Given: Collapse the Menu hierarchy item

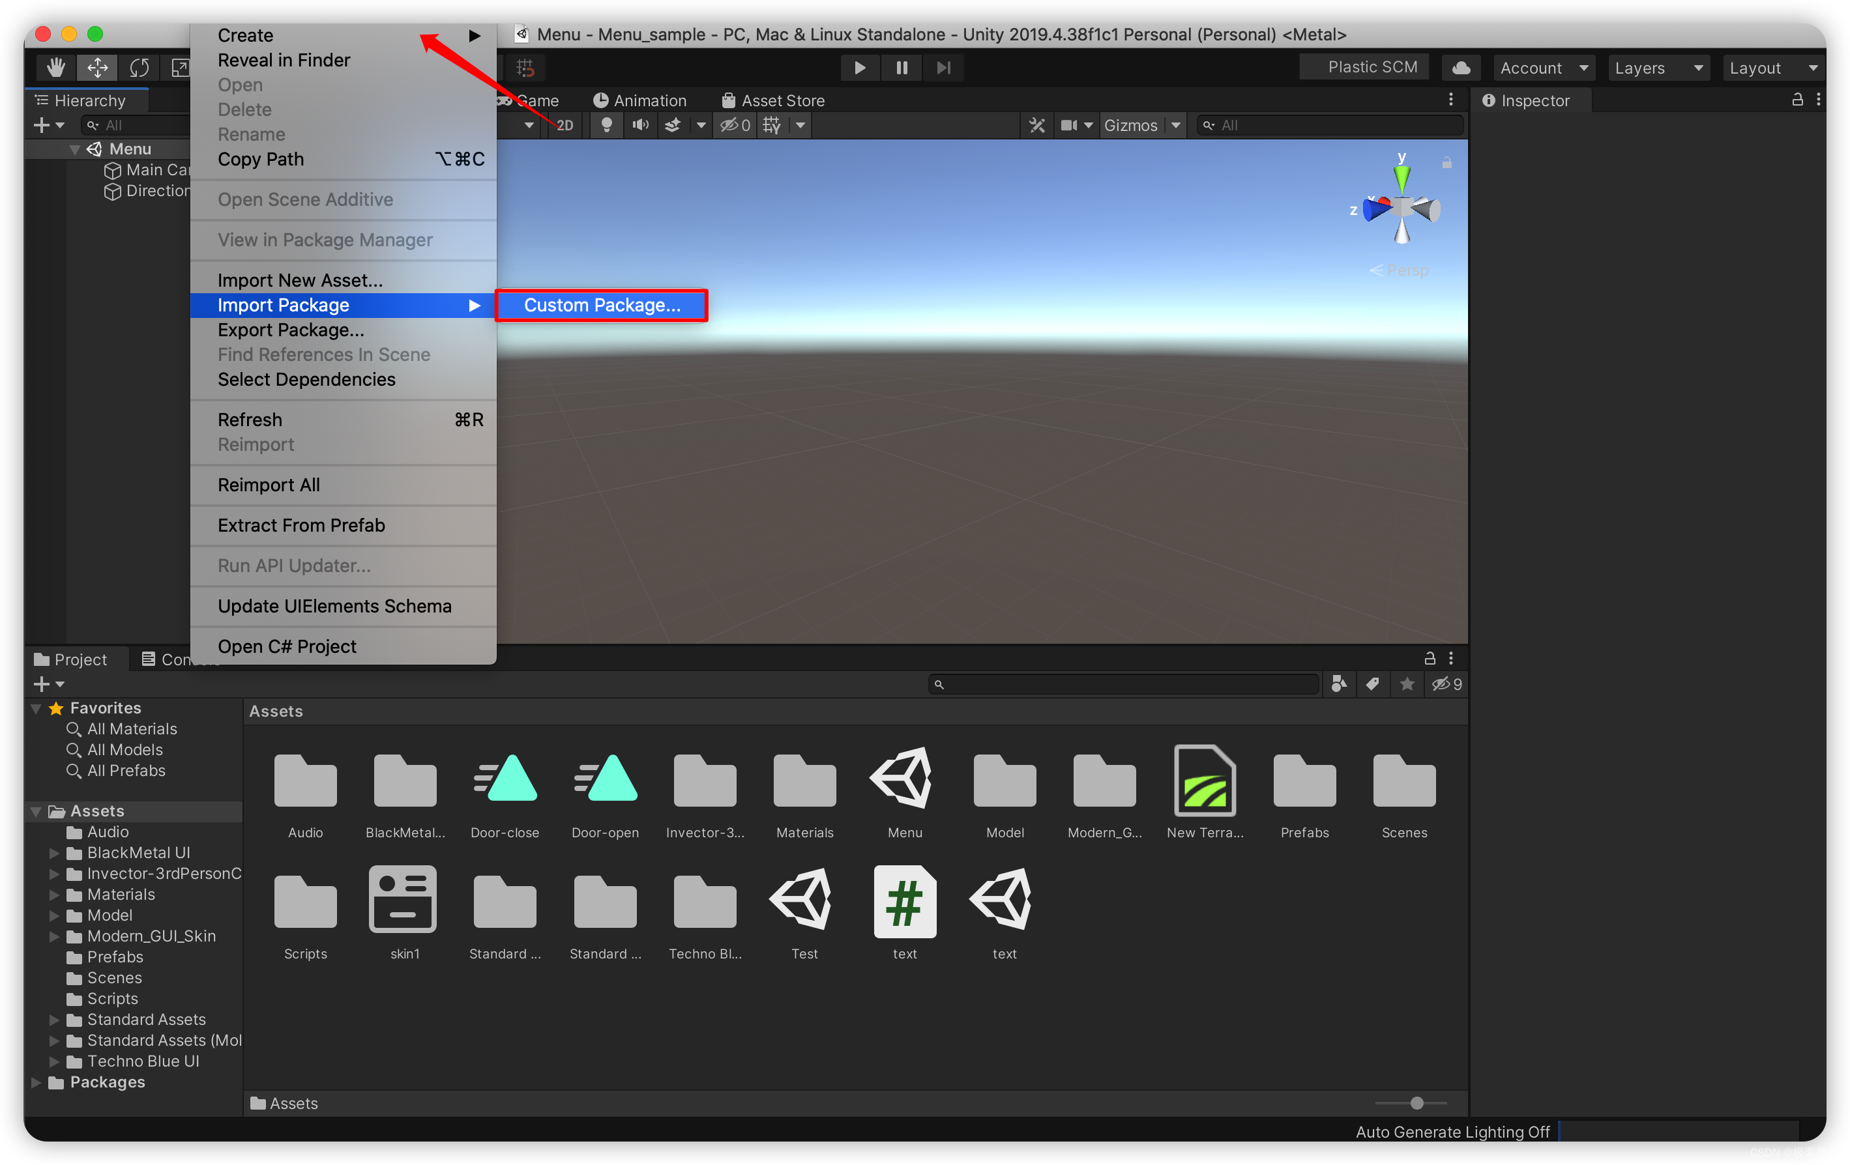Looking at the screenshot, I should tap(74, 148).
